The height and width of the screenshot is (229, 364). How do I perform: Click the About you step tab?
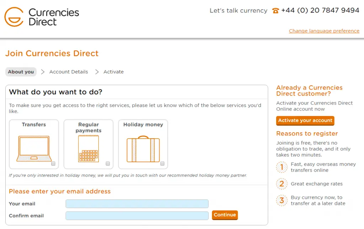21,72
